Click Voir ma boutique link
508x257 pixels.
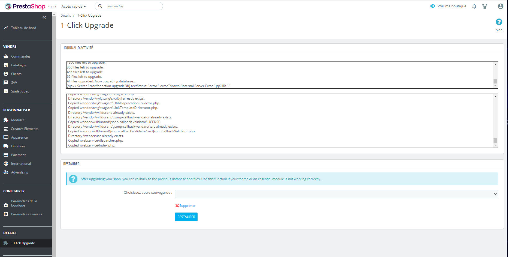point(452,6)
